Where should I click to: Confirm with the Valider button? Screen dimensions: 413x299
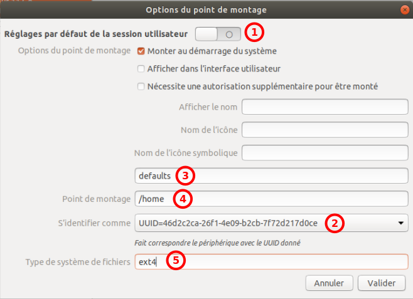[381, 283]
